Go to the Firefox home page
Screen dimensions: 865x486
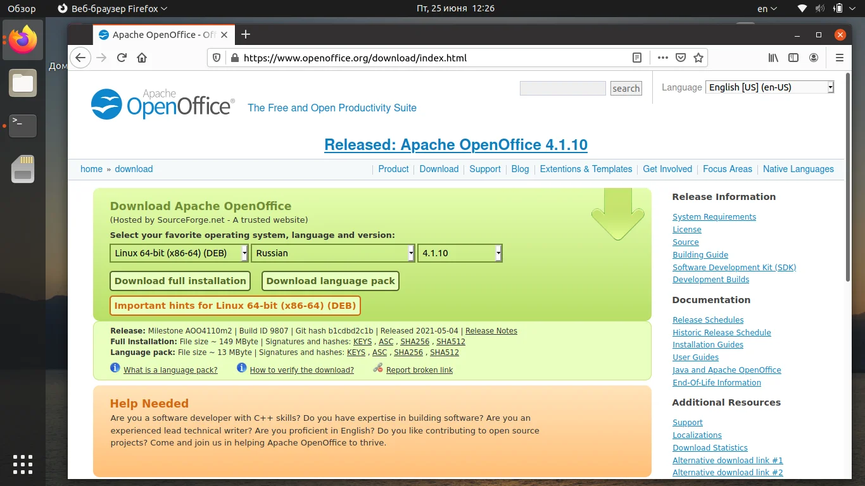click(142, 58)
